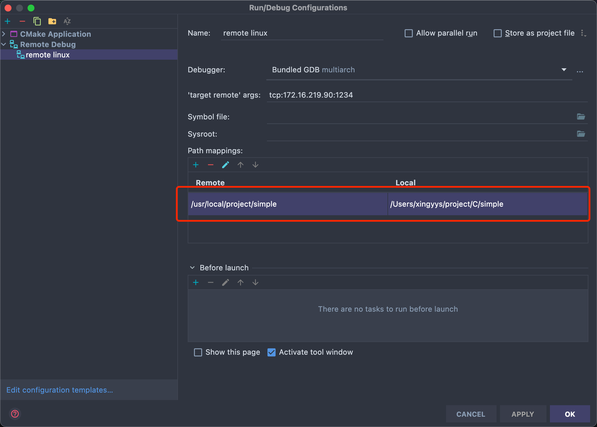Expand the CMake Application tree node
Viewport: 597px width, 427px height.
click(x=4, y=34)
